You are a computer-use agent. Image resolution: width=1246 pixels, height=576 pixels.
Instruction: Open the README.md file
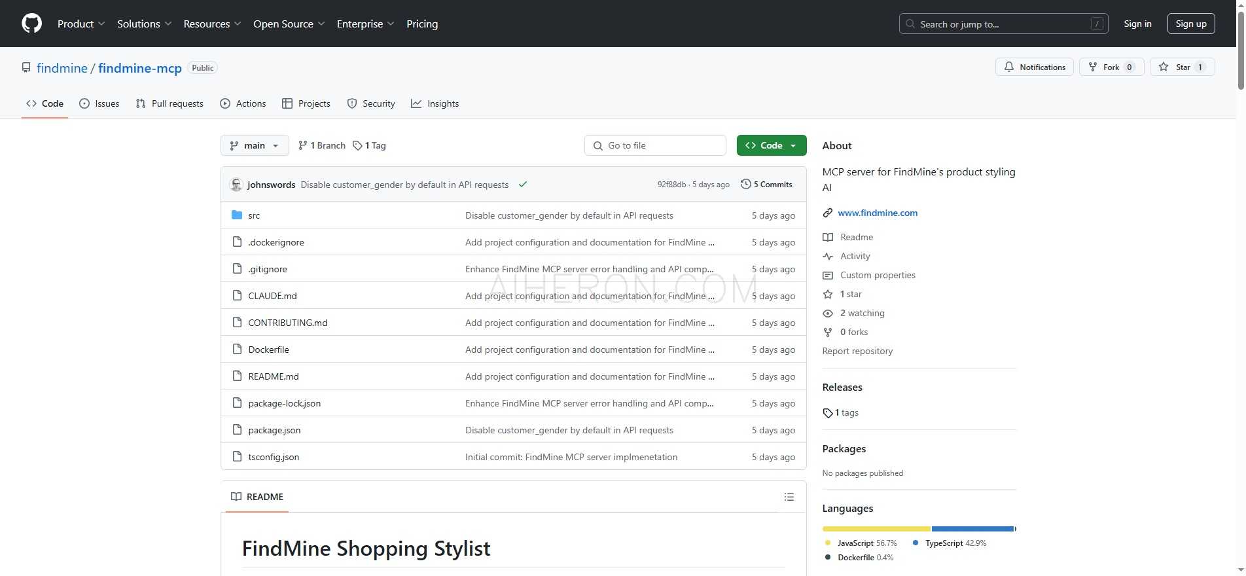coord(273,376)
